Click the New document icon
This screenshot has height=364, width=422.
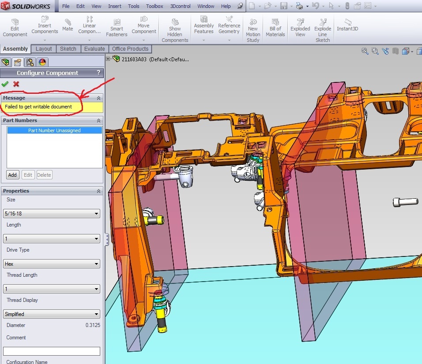pyautogui.click(x=252, y=6)
